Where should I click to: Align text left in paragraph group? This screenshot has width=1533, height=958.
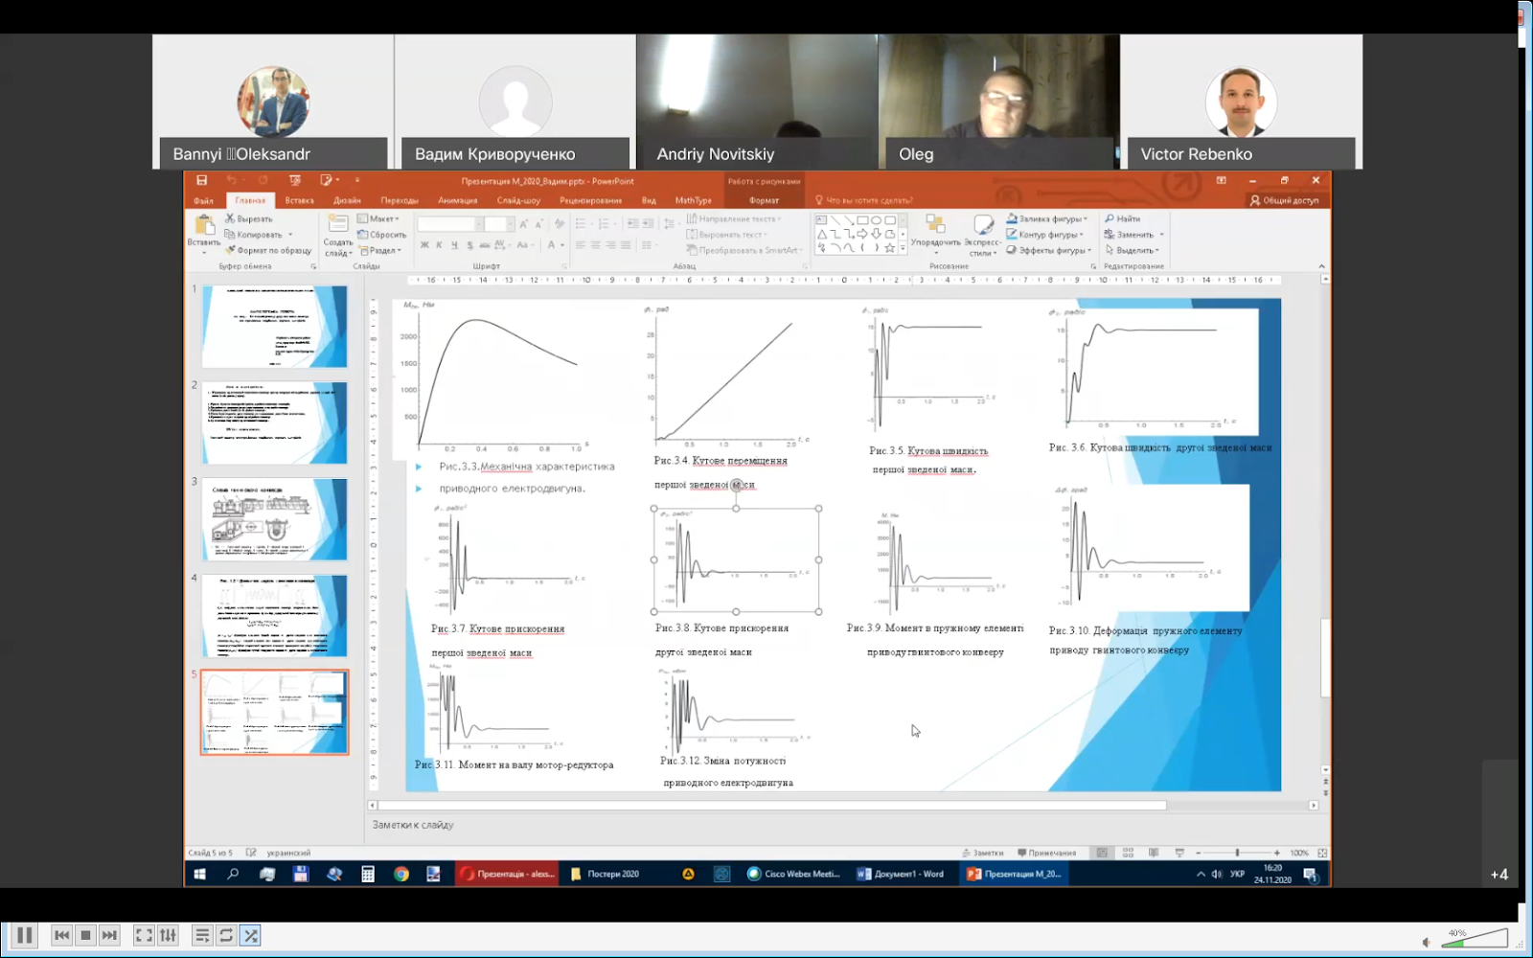coord(581,245)
